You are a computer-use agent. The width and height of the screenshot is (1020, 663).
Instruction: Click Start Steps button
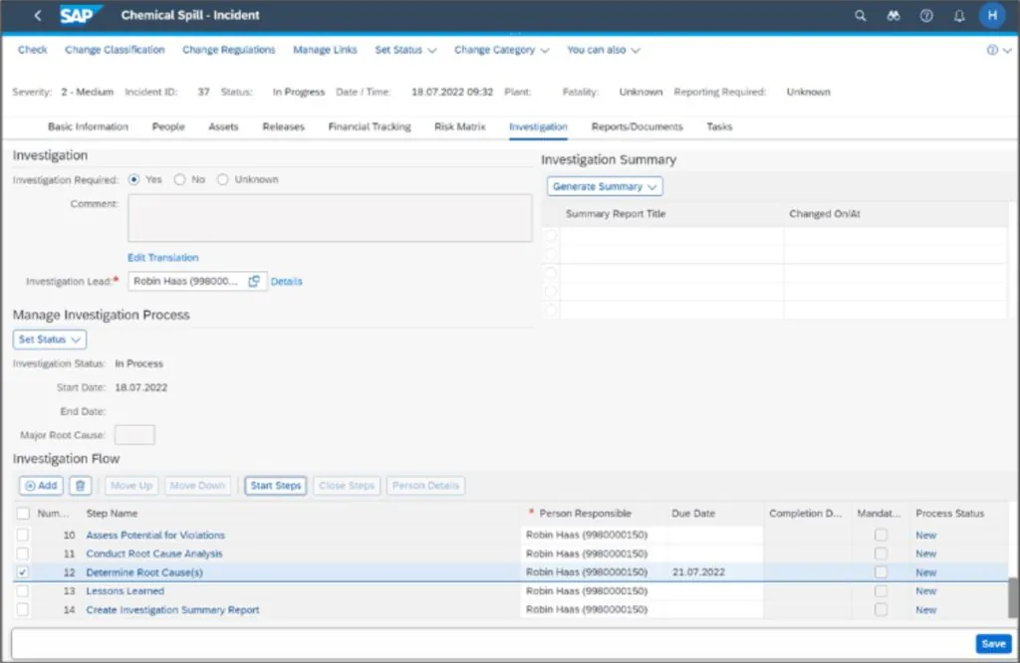click(x=276, y=486)
